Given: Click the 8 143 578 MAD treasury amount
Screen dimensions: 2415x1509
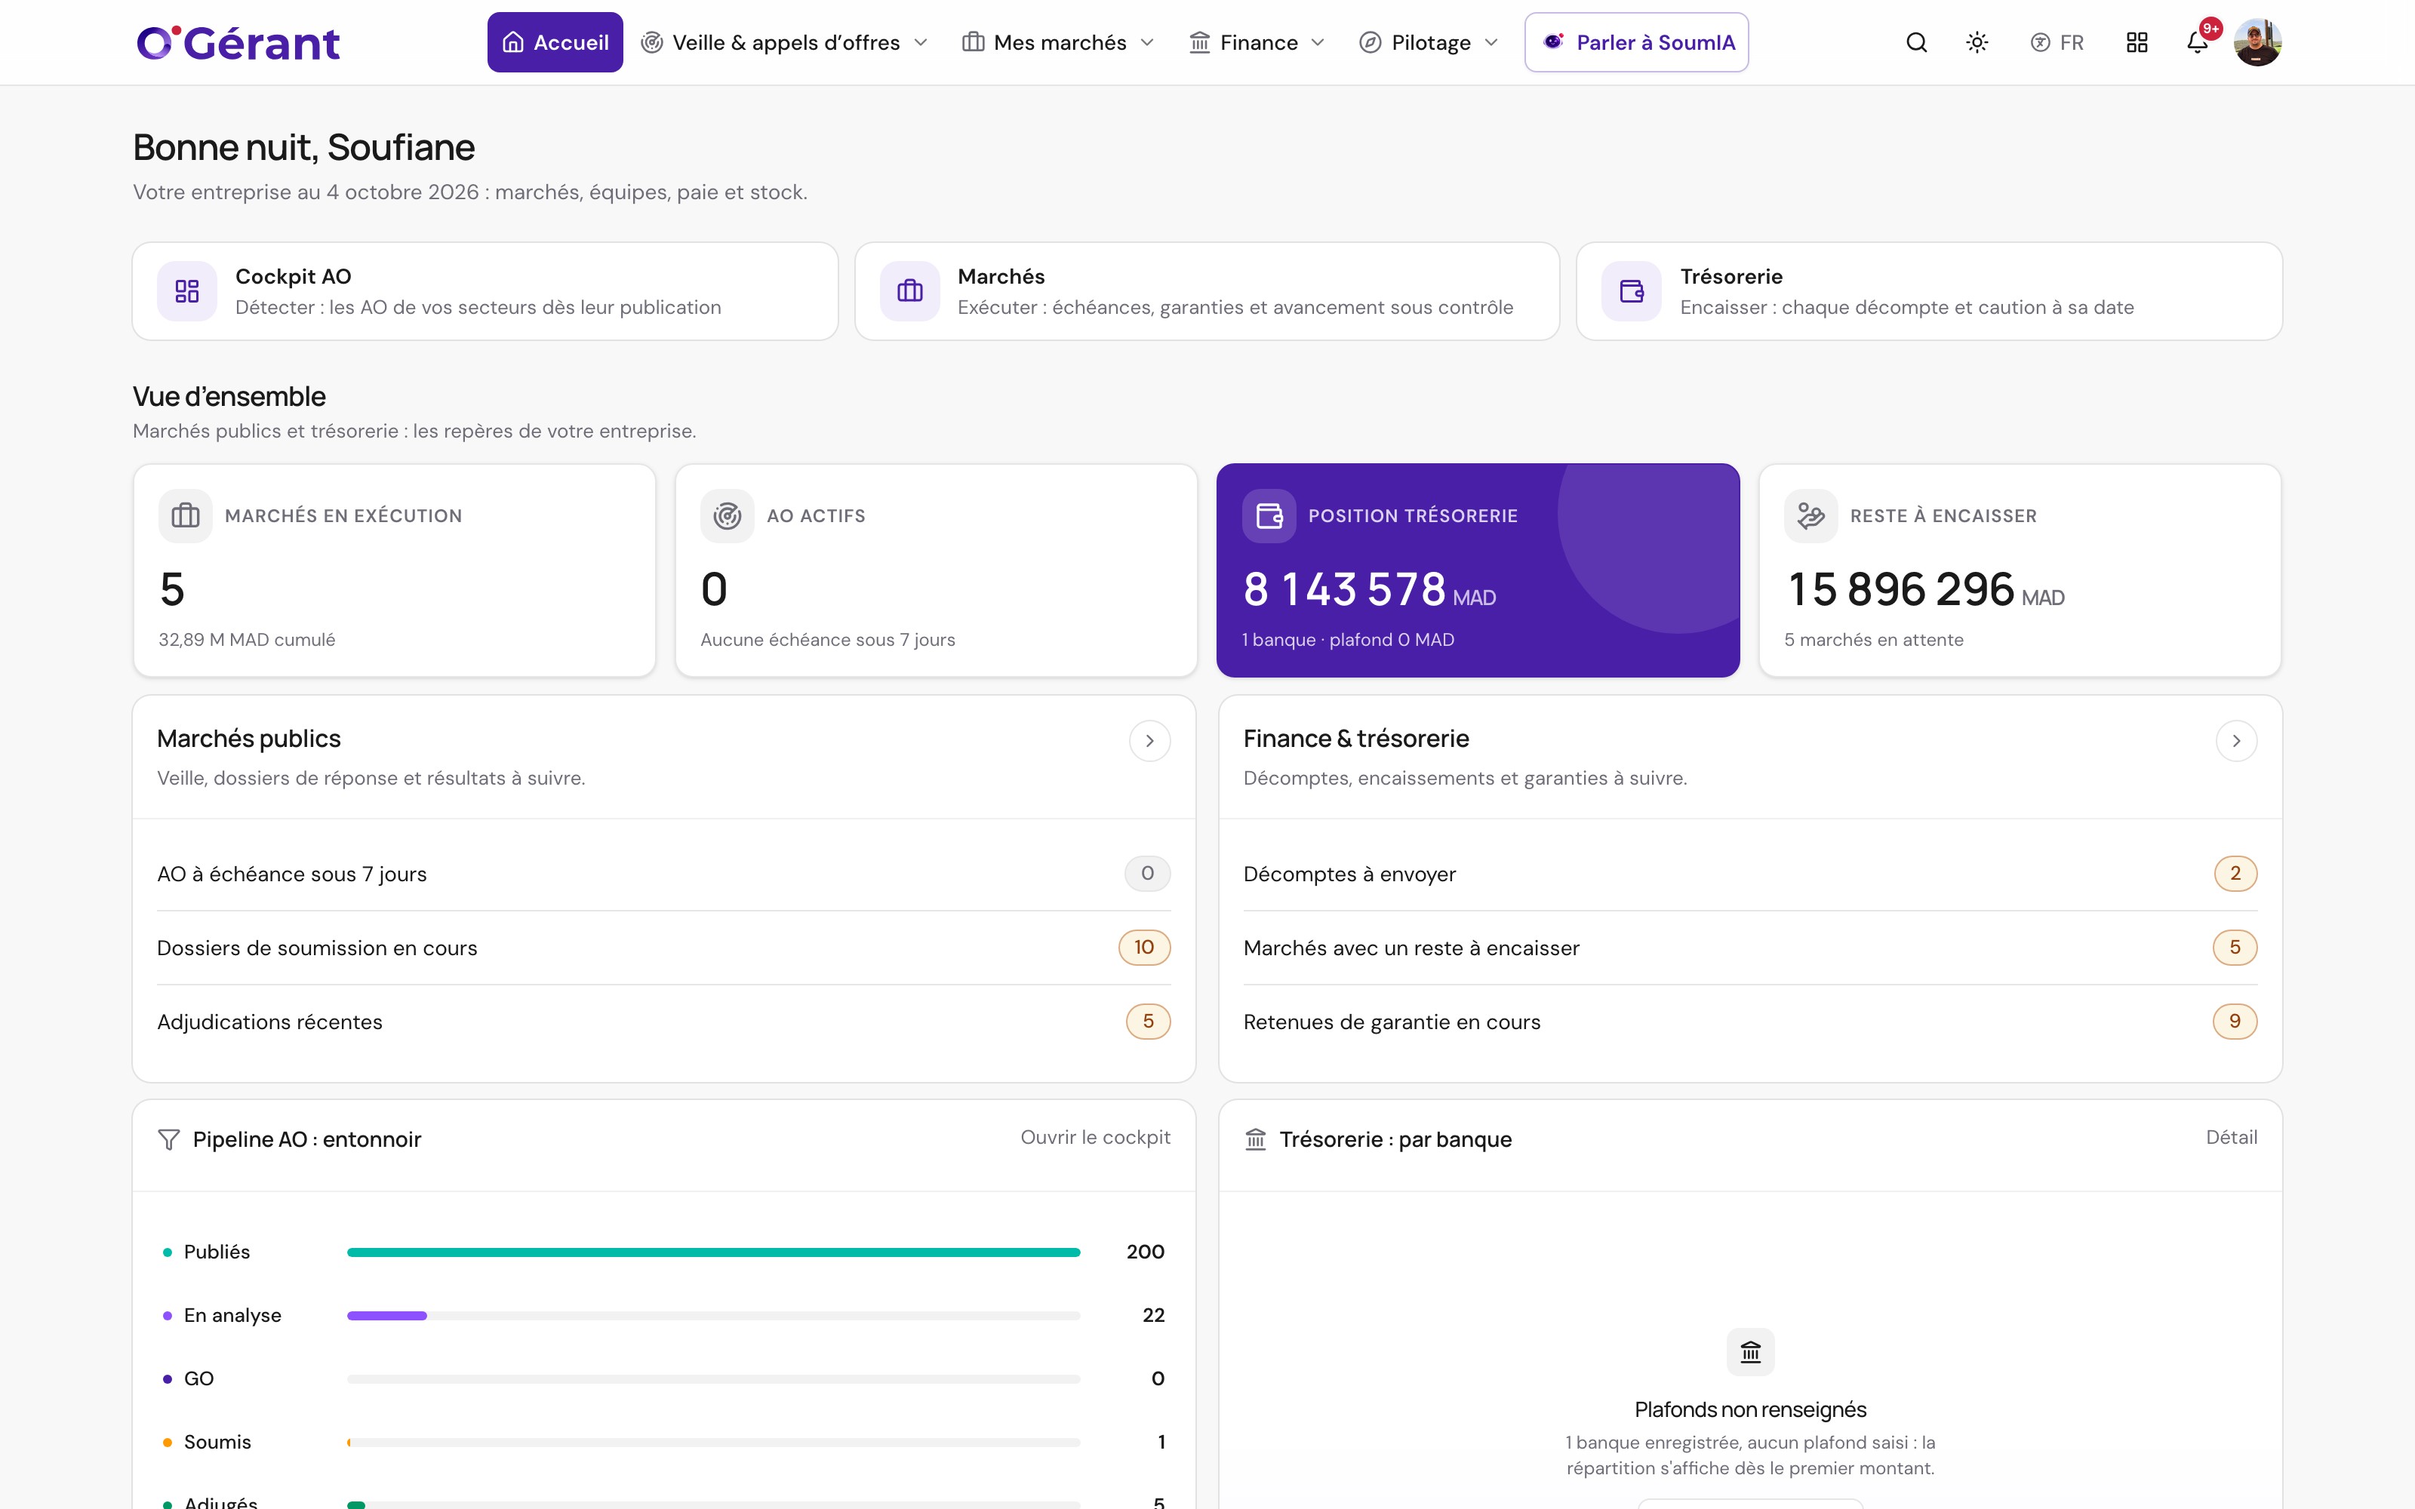Looking at the screenshot, I should pyautogui.click(x=1369, y=590).
